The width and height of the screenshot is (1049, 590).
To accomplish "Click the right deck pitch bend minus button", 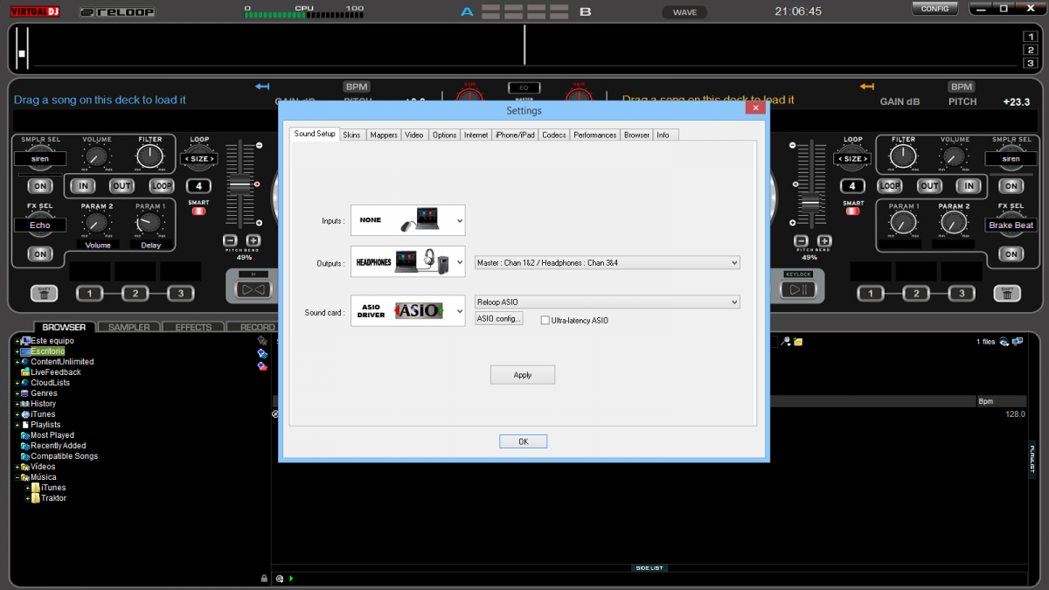I will click(800, 241).
